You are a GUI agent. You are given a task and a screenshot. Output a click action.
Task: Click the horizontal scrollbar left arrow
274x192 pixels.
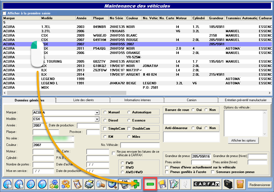pos(5,93)
